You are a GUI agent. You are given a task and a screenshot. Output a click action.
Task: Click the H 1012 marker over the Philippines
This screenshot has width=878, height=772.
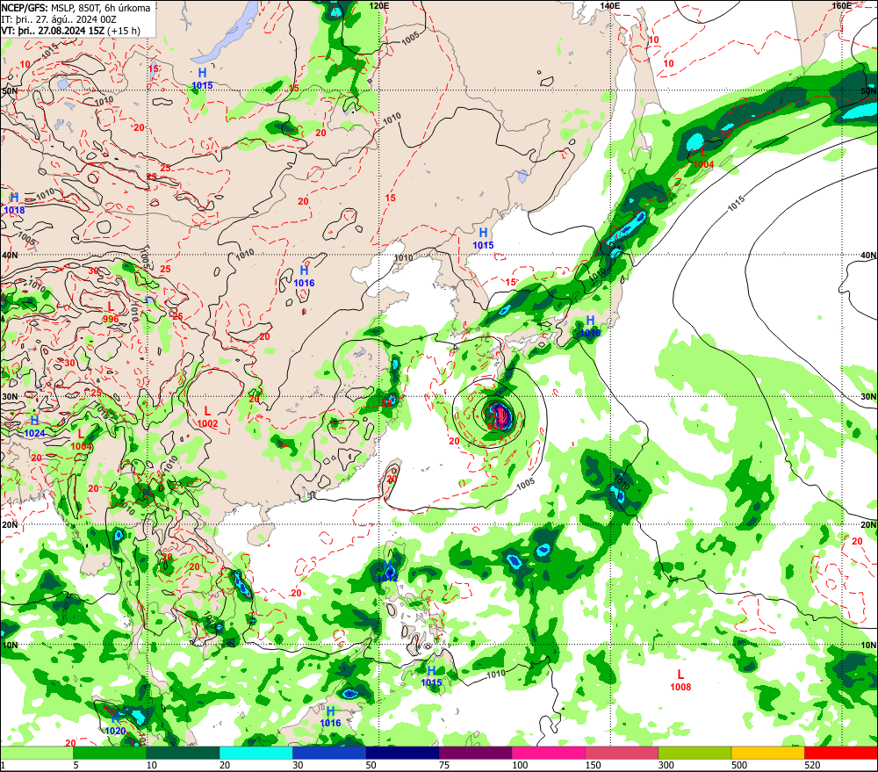[387, 572]
